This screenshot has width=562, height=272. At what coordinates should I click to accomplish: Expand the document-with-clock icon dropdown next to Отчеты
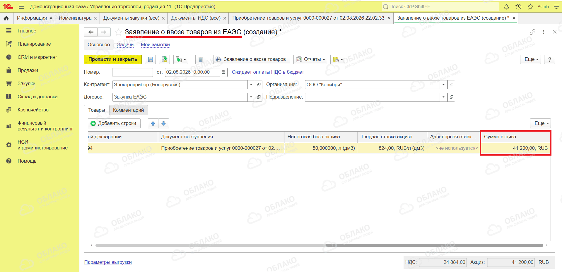[338, 59]
